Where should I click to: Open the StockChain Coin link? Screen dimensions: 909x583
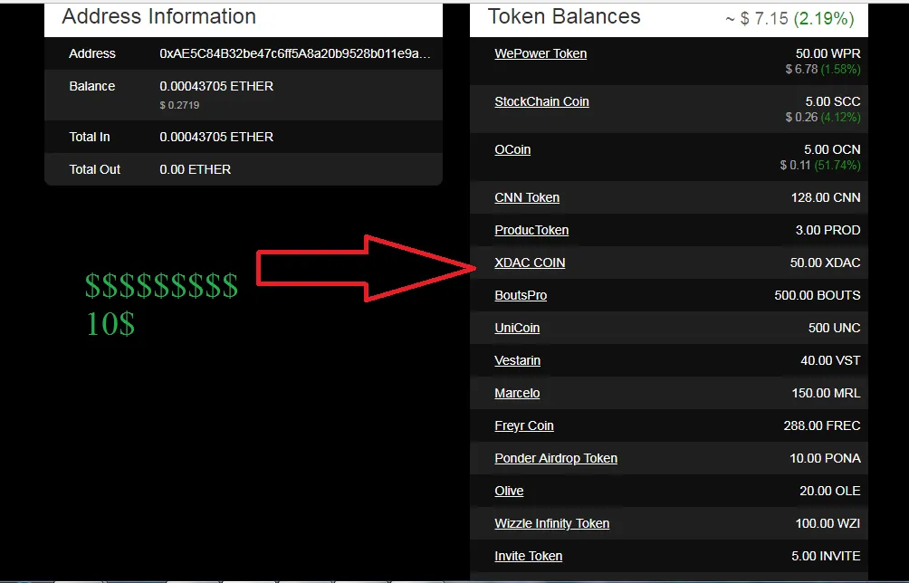point(541,101)
